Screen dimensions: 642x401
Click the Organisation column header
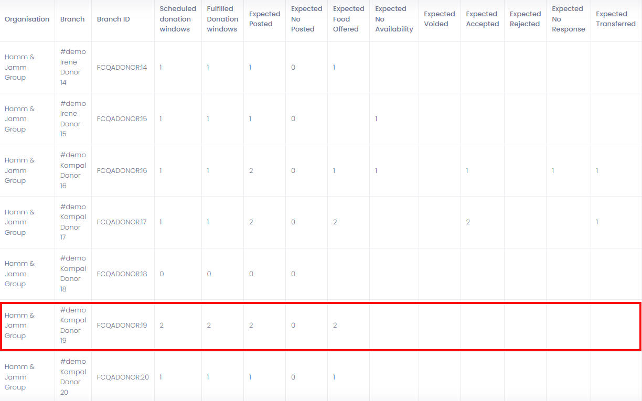(x=27, y=19)
